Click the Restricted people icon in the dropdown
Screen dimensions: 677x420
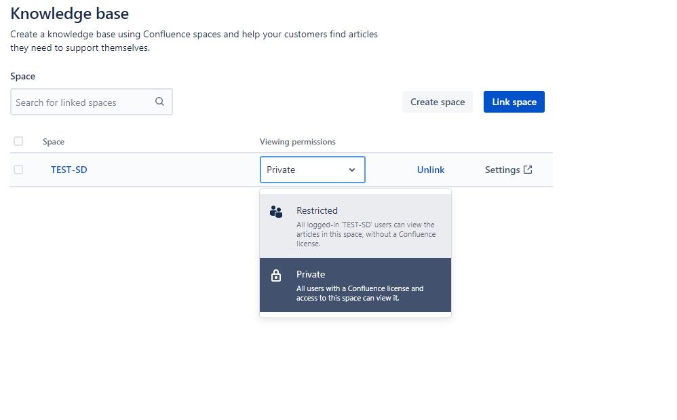[x=276, y=211]
